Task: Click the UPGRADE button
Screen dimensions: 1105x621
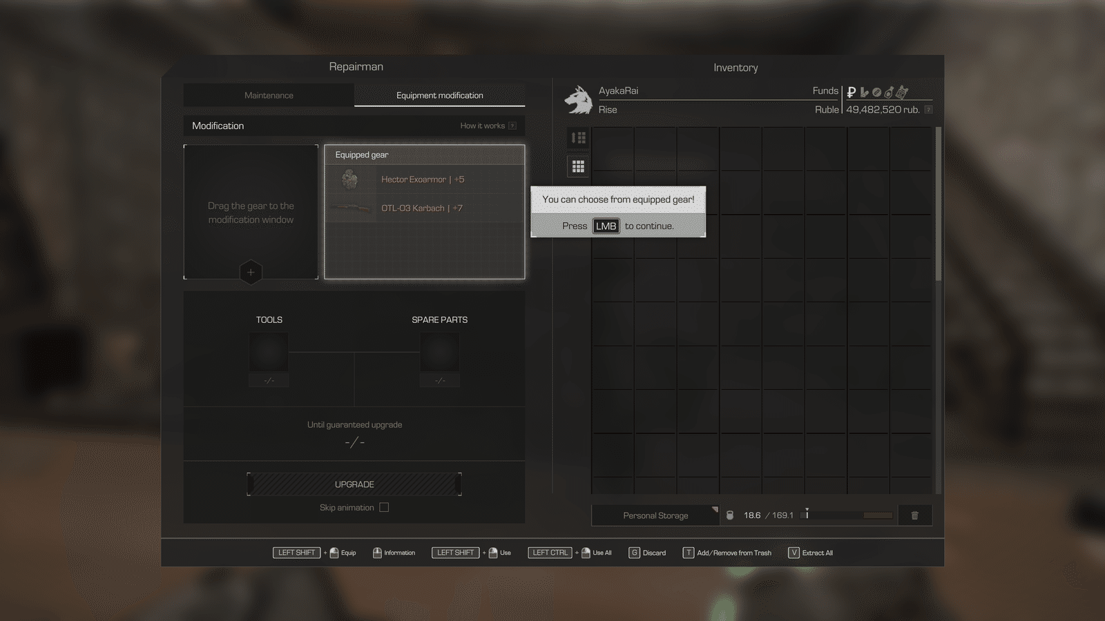Action: (354, 484)
